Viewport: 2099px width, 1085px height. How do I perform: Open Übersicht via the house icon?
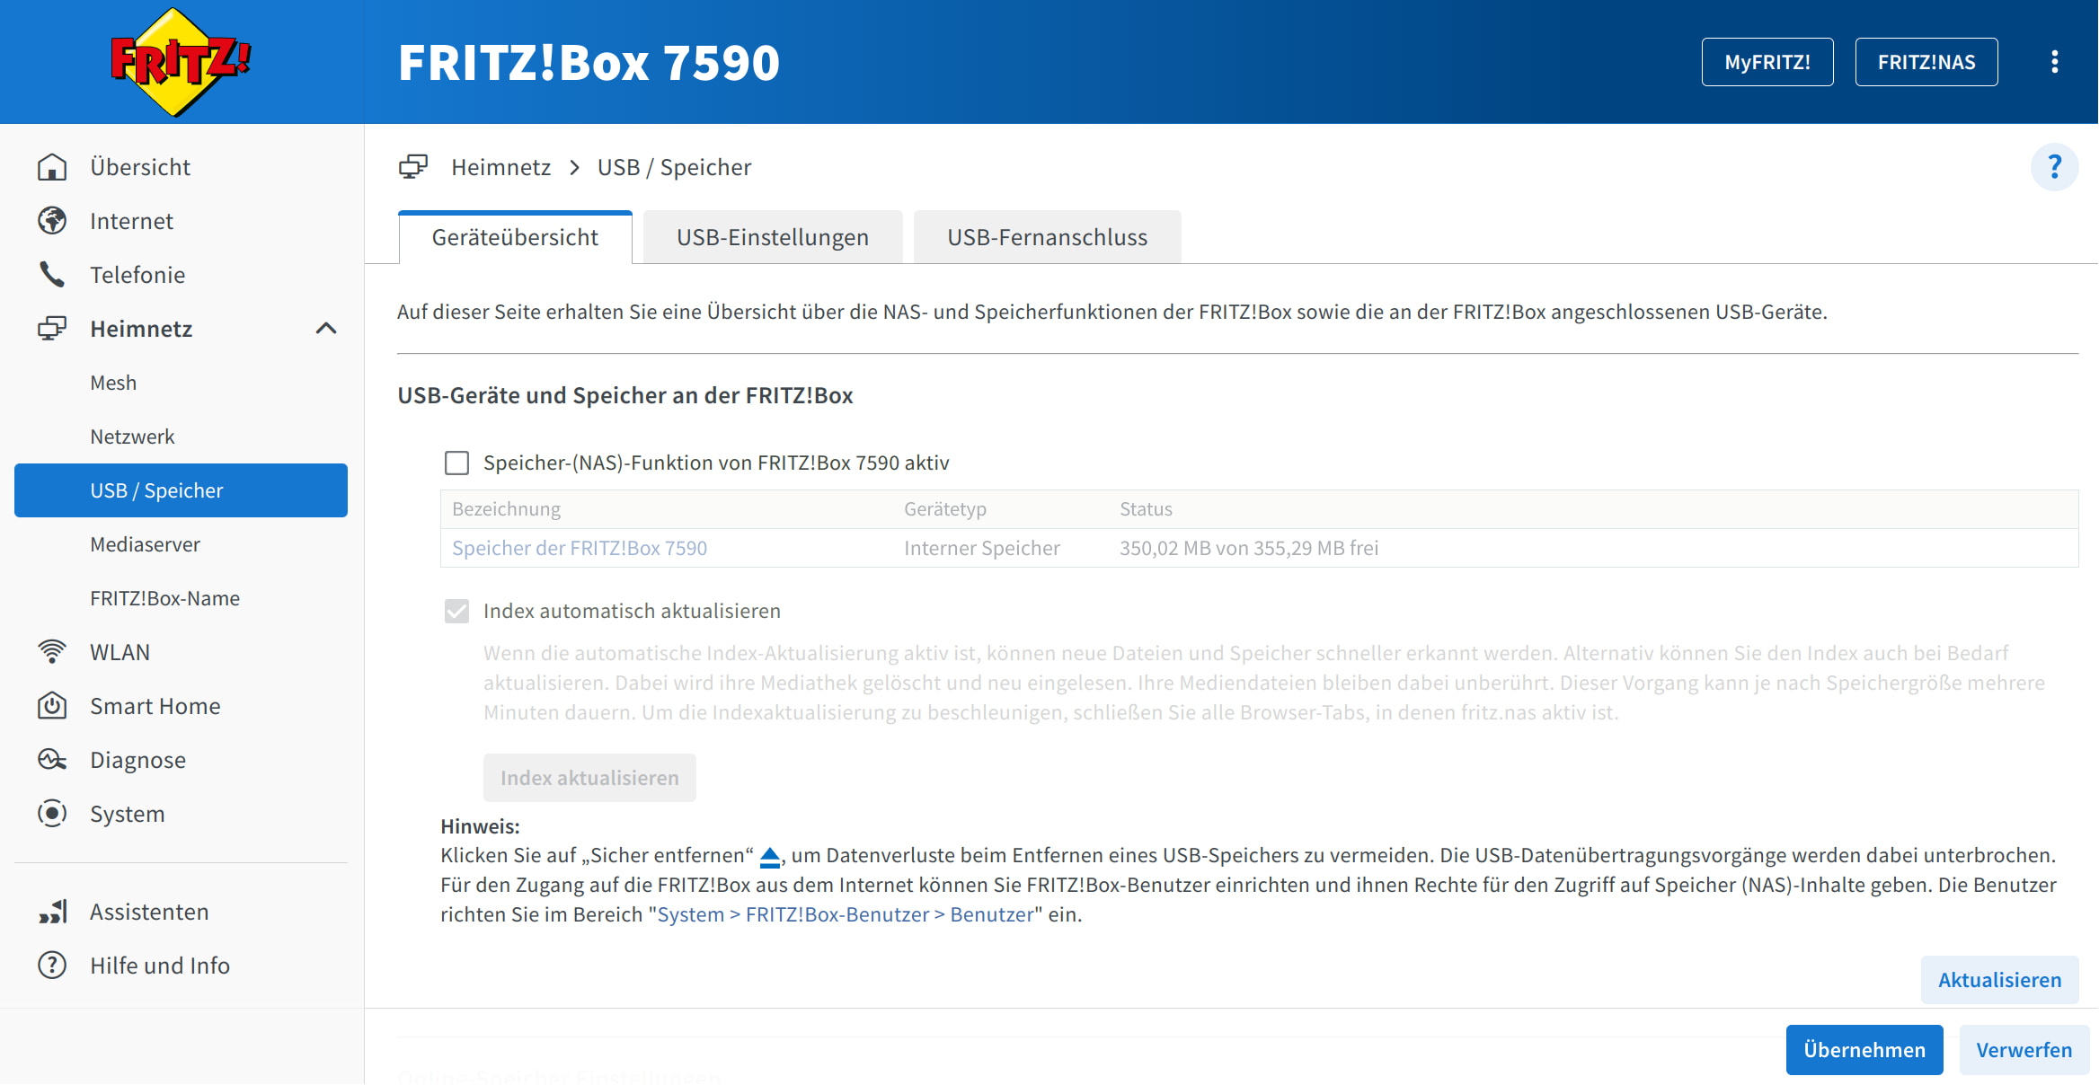pyautogui.click(x=52, y=167)
